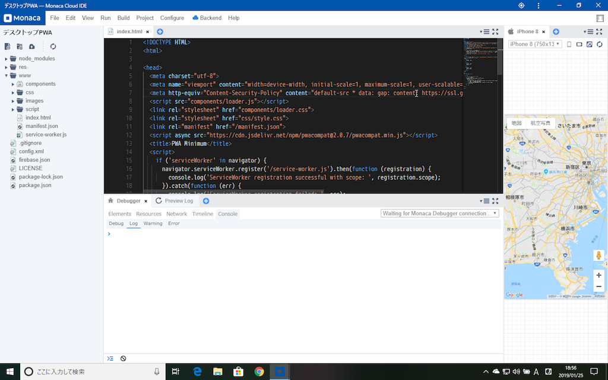This screenshot has height=380, width=608.
Task: Reload the iPhone 8 preview
Action: point(600,44)
